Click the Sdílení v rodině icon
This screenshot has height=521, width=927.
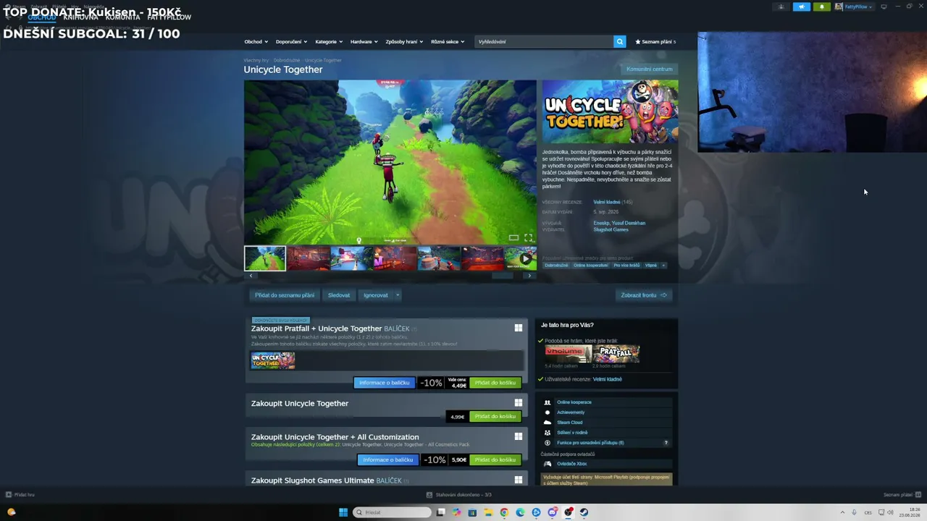(548, 433)
